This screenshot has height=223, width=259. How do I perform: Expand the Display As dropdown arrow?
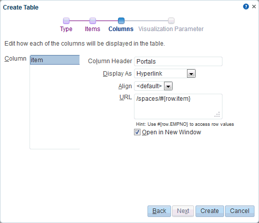click(x=191, y=74)
